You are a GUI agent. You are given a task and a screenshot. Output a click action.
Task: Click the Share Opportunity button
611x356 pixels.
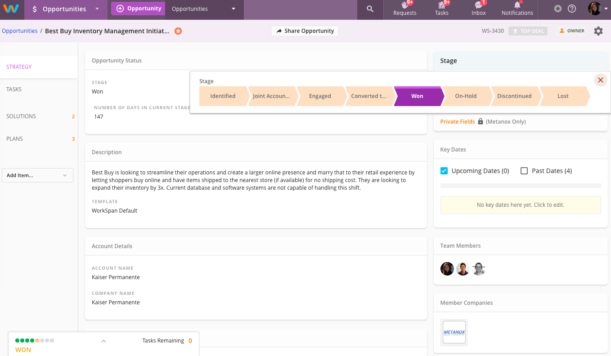(x=305, y=31)
